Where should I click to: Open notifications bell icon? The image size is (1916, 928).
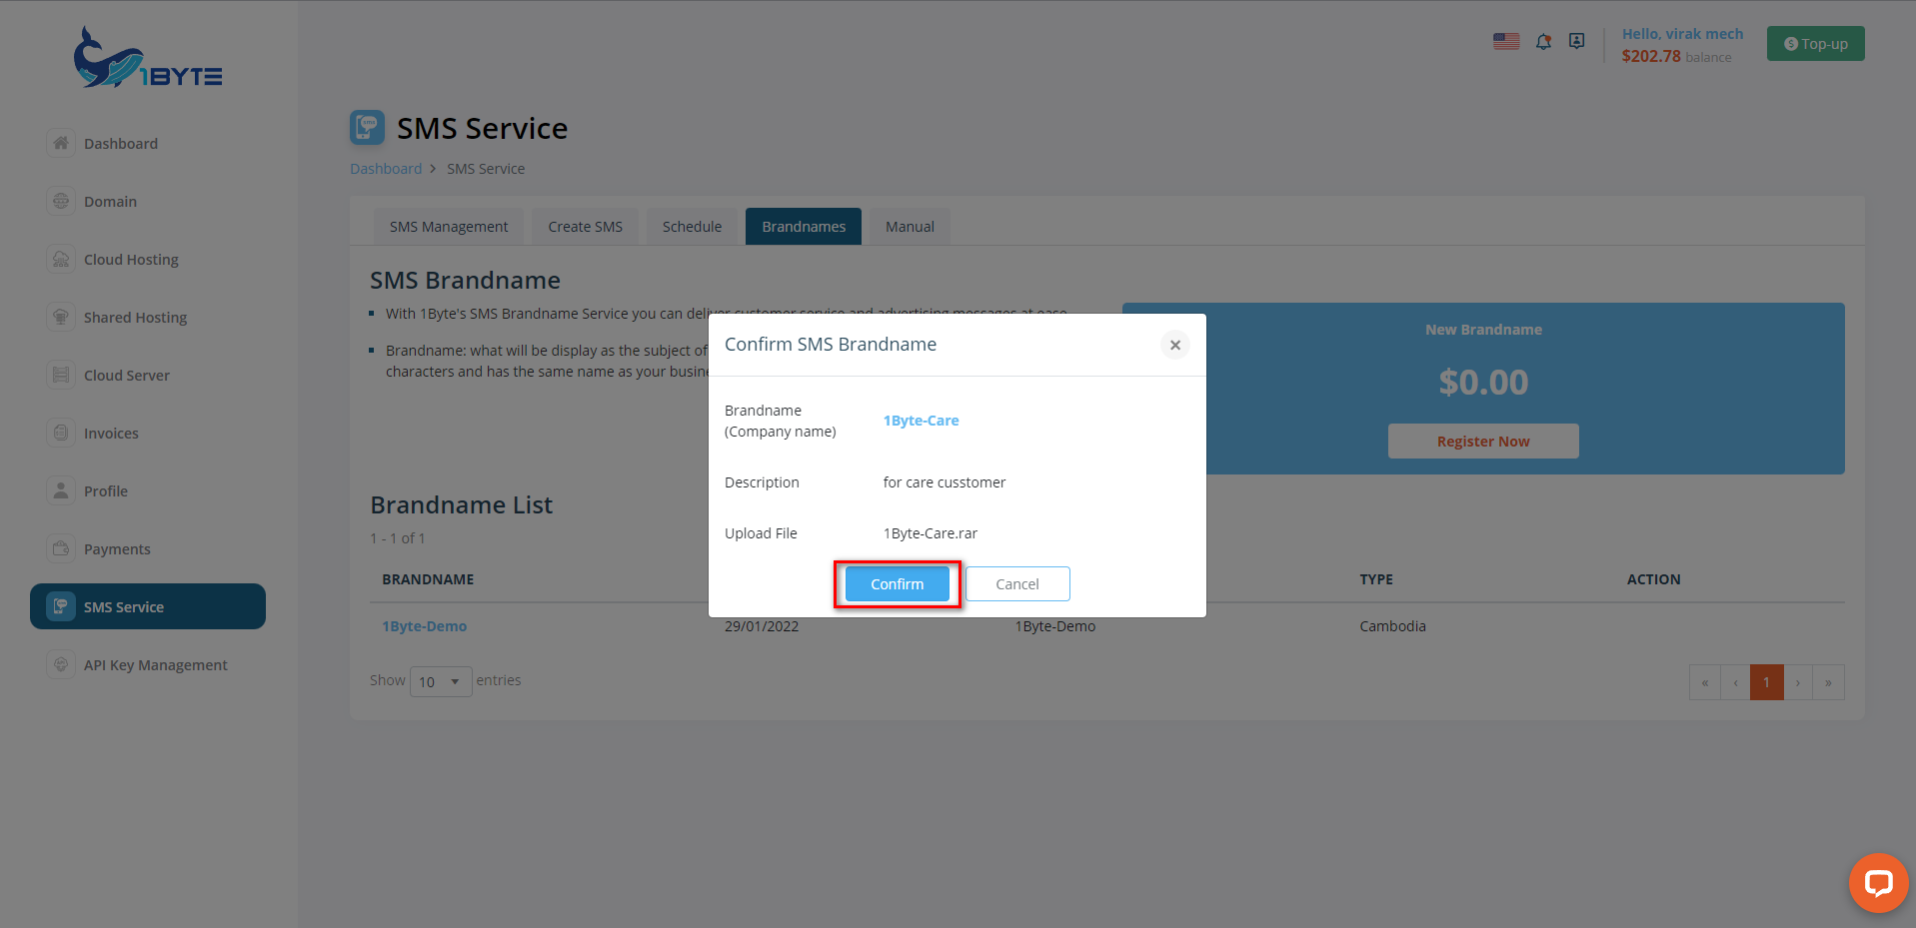(x=1544, y=41)
